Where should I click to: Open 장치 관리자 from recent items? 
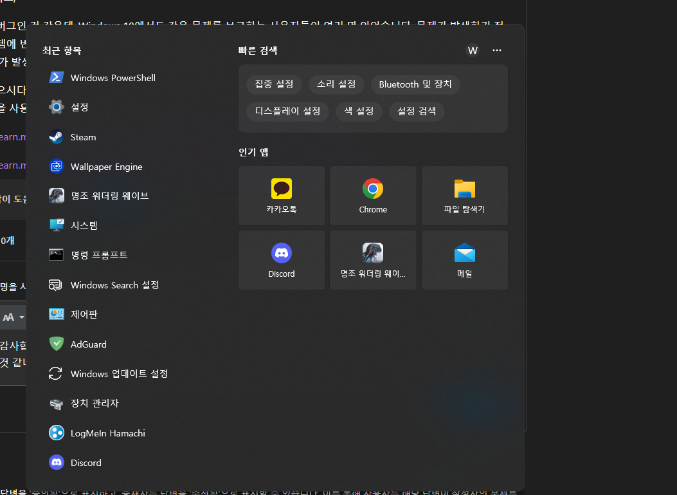click(84, 404)
